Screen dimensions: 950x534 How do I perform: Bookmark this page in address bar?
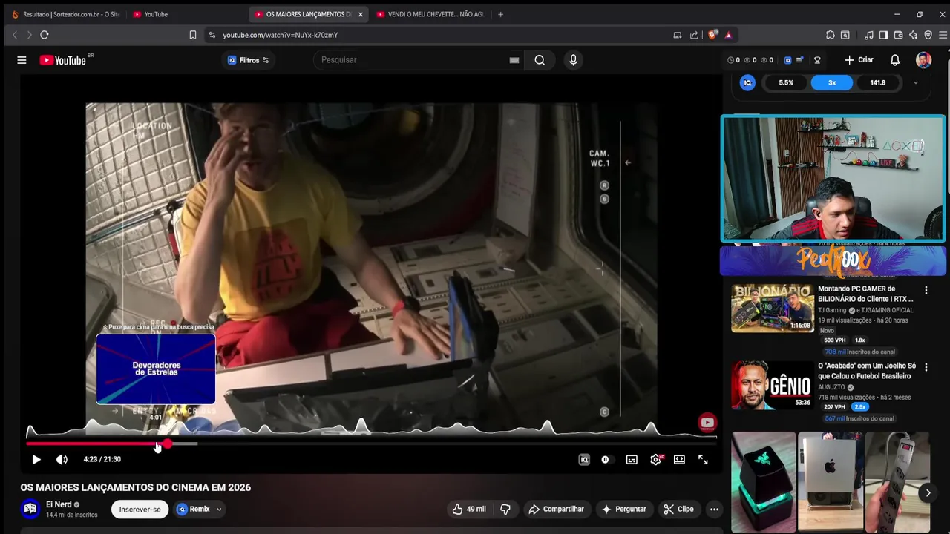[x=193, y=35]
